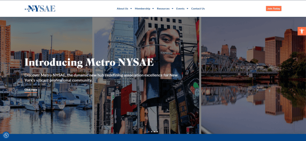Open the Events menu
The height and width of the screenshot is (141, 306).
[x=180, y=8]
